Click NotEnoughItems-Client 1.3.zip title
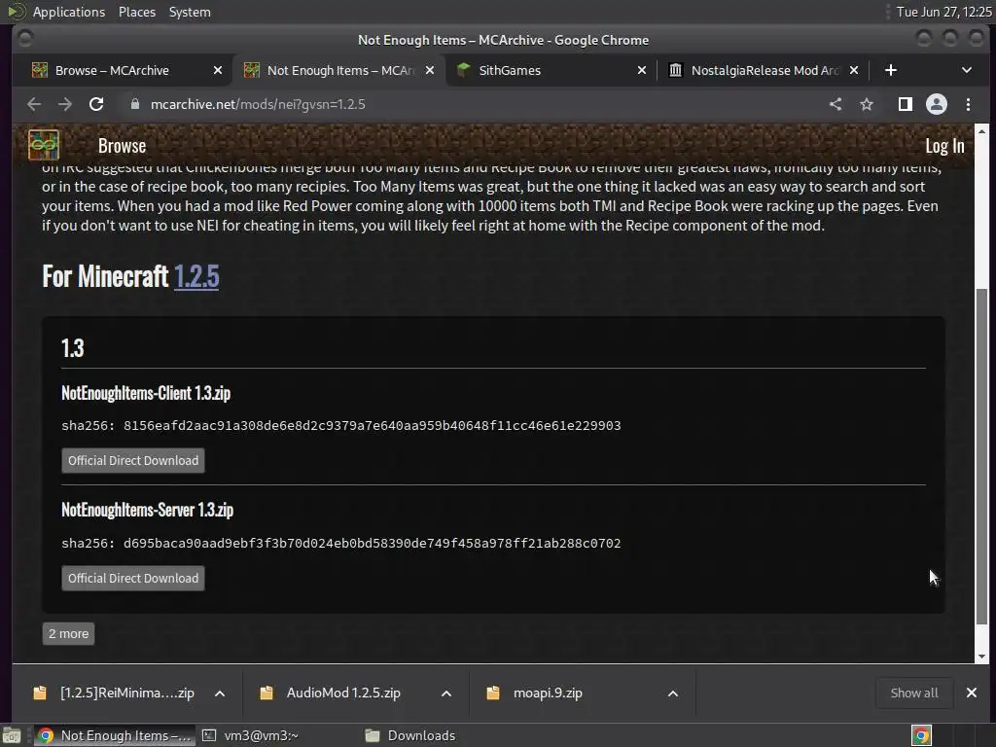 point(146,393)
